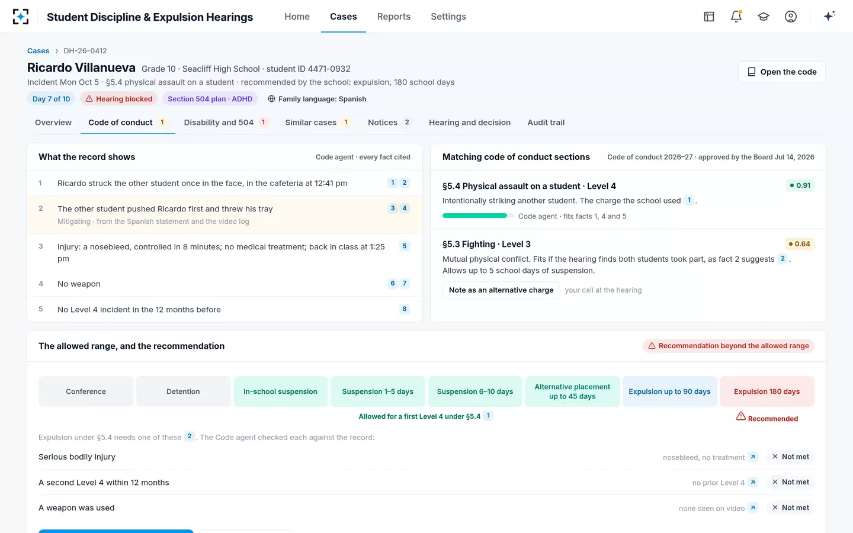The height and width of the screenshot is (533, 853).
Task: Click citation 1 after 'Allowed for a first Level 4'
Action: [488, 416]
